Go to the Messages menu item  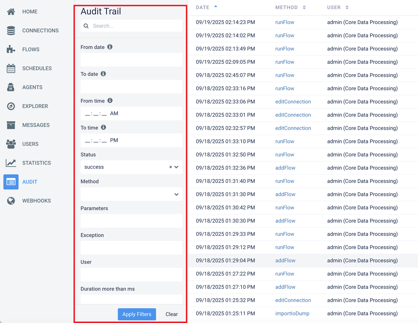pyautogui.click(x=36, y=125)
